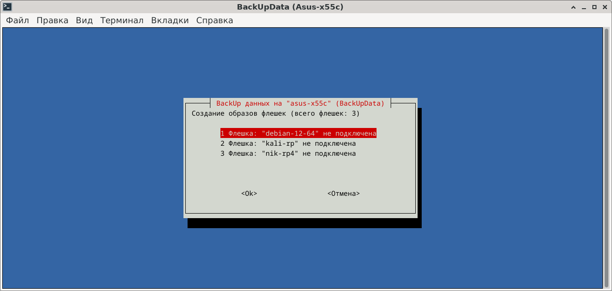
Task: Open the Файл menu
Action: [17, 20]
